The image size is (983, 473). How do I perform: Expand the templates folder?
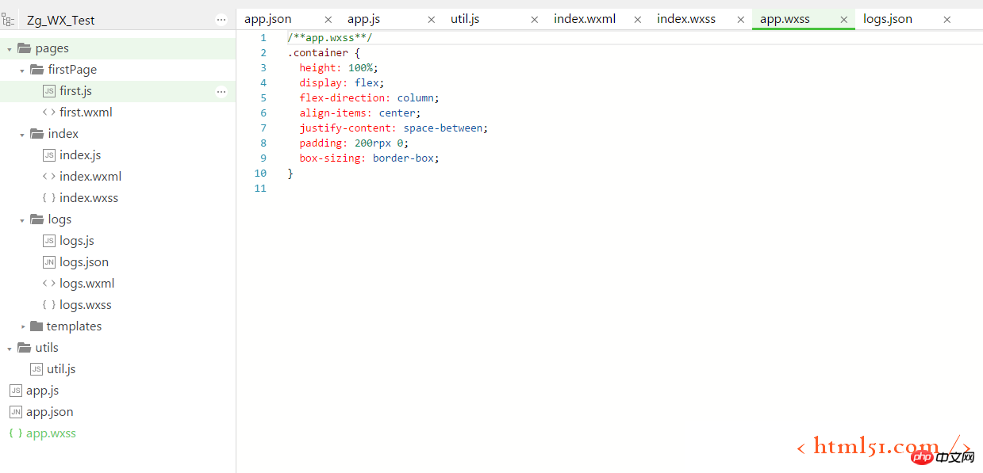(23, 326)
